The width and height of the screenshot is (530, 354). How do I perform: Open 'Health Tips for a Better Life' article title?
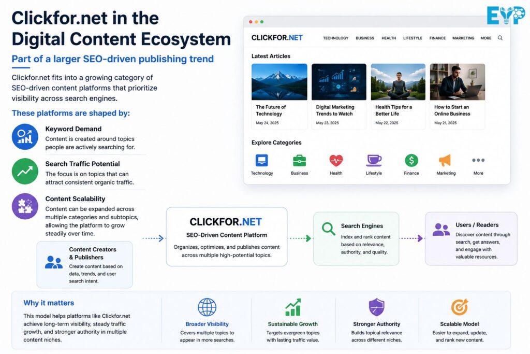click(393, 110)
